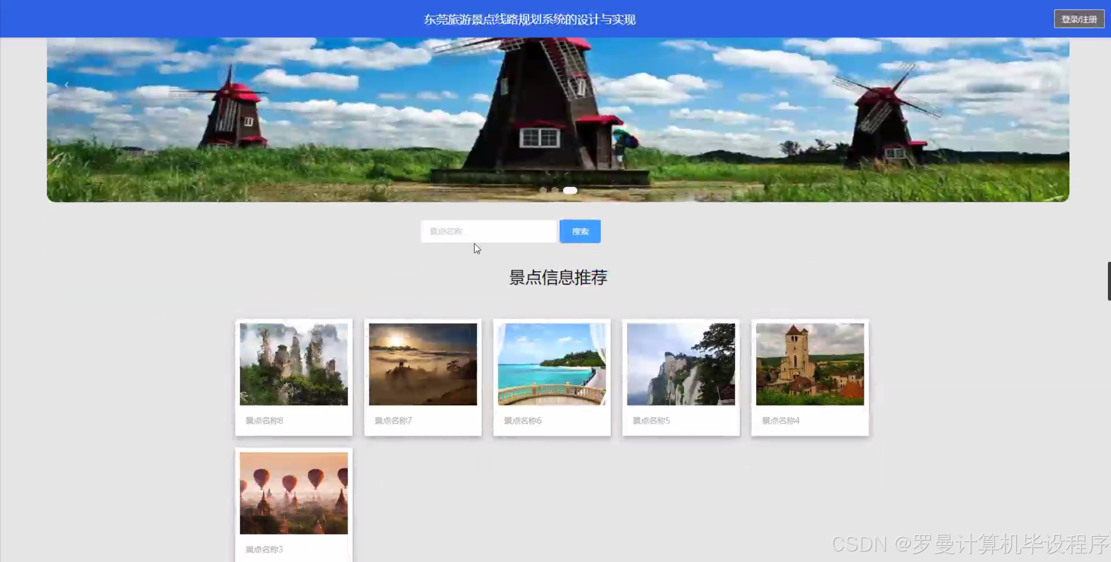Click the 景点名称6 card label
Viewport: 1111px width, 562px height.
tap(522, 421)
